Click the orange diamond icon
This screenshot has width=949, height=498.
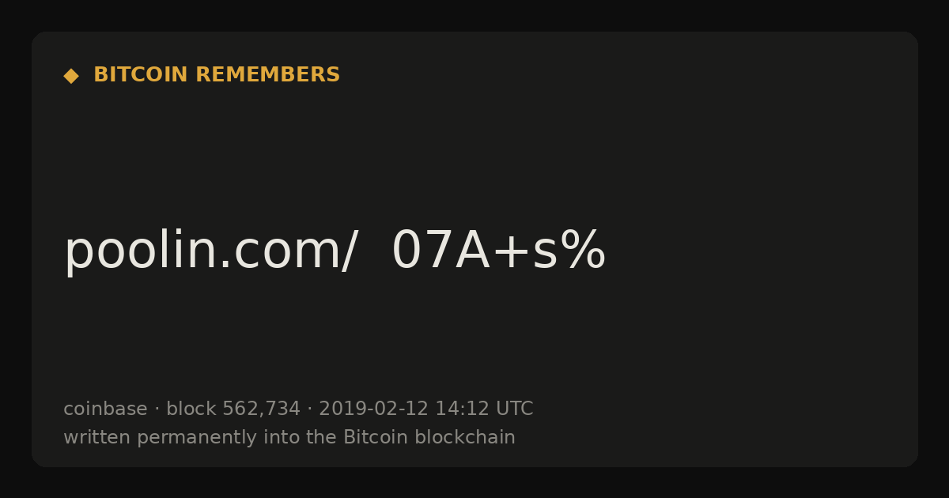71,76
